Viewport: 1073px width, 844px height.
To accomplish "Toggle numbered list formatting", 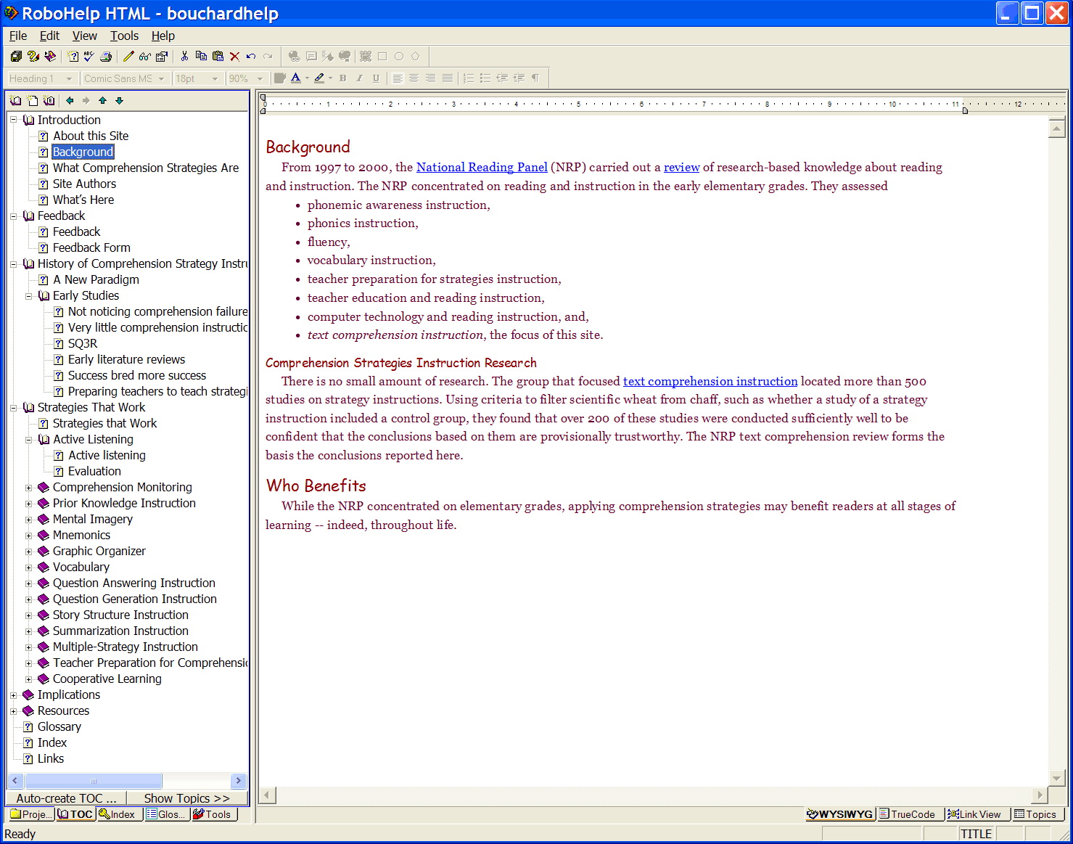I will point(469,78).
